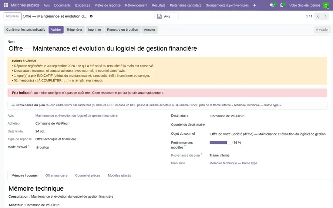Click the Avis document icon
The height and width of the screenshot is (208, 333).
tap(159, 16)
